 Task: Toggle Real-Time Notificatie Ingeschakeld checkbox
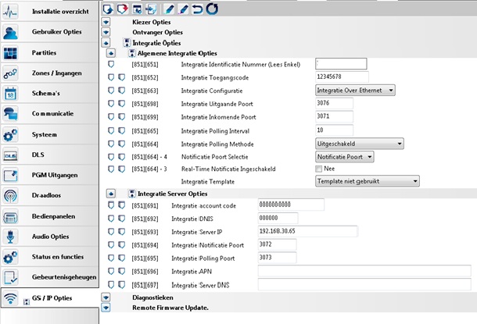(318, 169)
